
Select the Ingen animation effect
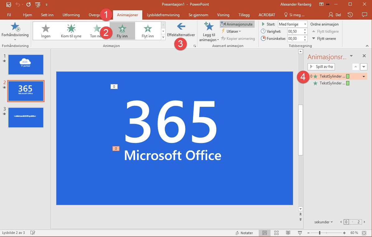[x=45, y=31]
